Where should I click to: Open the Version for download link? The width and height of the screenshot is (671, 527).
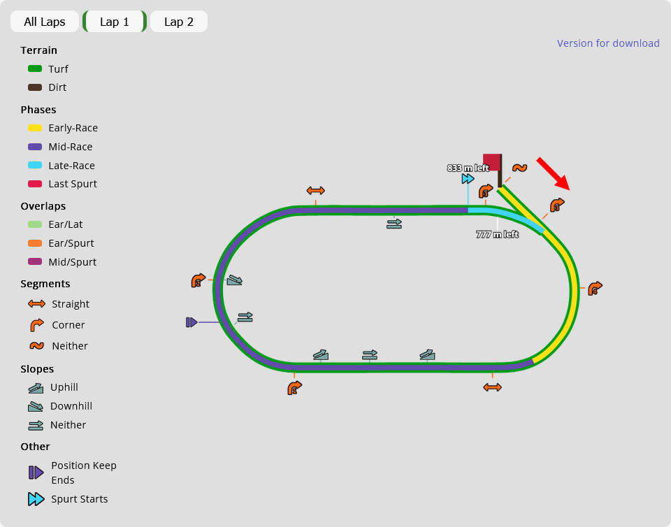click(608, 43)
